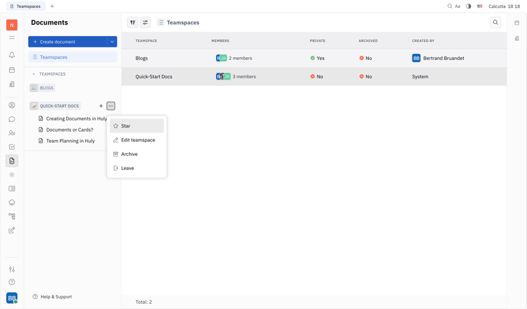The width and height of the screenshot is (527, 309).
Task: Open the human resources people icon
Action: [12, 133]
